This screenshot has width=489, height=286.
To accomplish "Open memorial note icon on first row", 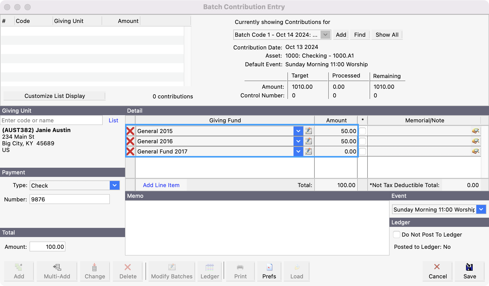I will [475, 131].
